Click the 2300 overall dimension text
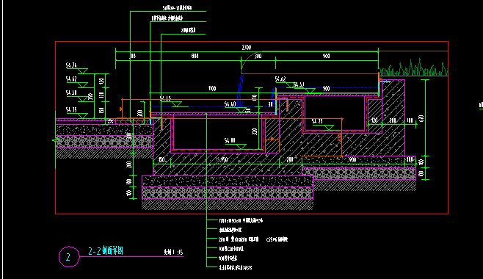 247,48
